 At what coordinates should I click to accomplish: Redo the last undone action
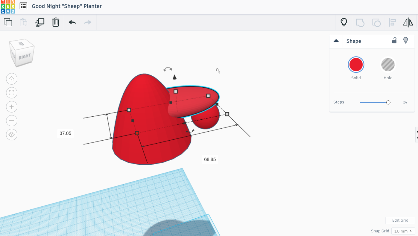88,22
